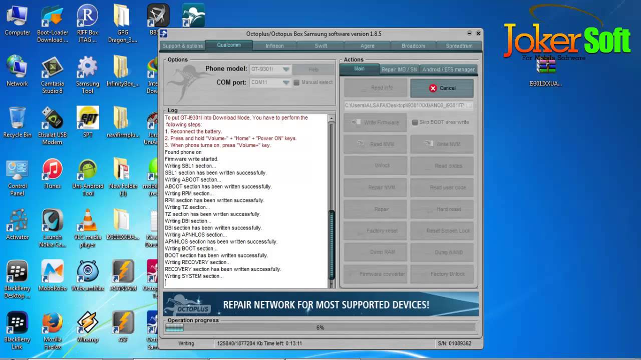The height and width of the screenshot is (360, 641).
Task: Open the Recycle Bin
Action: [17, 122]
